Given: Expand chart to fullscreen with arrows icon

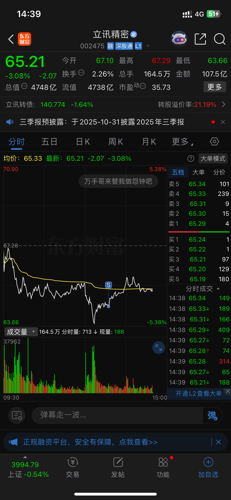Looking at the screenshot, I should 159,348.
